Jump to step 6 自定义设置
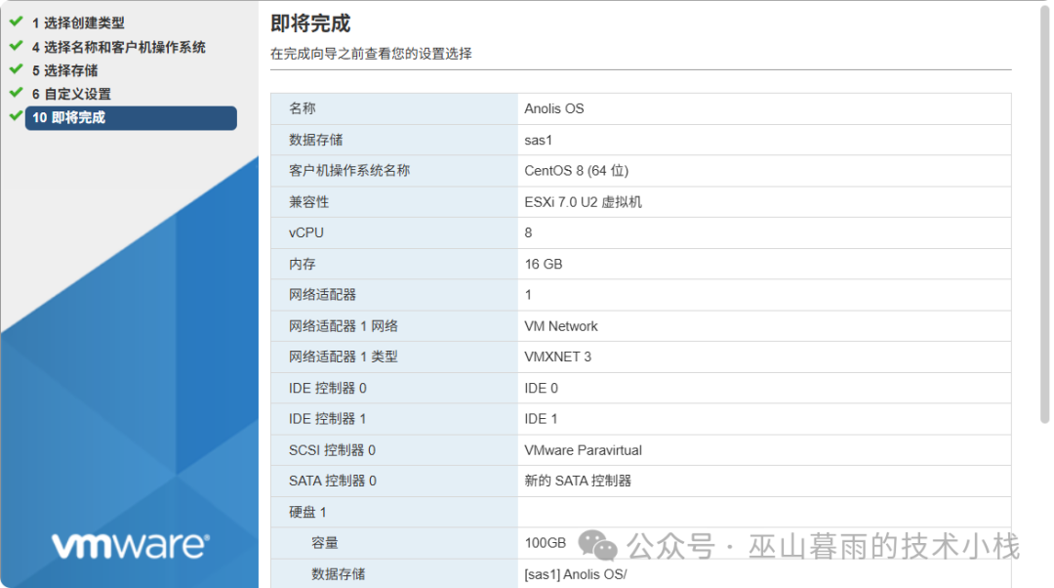This screenshot has width=1054, height=588. 71,94
